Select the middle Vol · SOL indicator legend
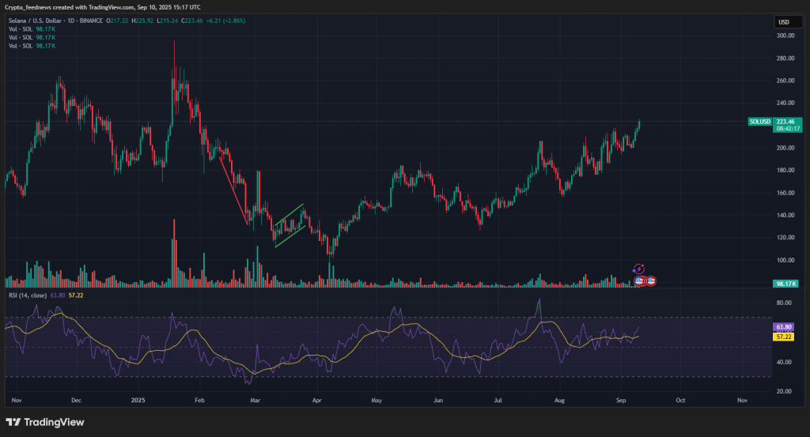810x437 pixels. (x=21, y=37)
